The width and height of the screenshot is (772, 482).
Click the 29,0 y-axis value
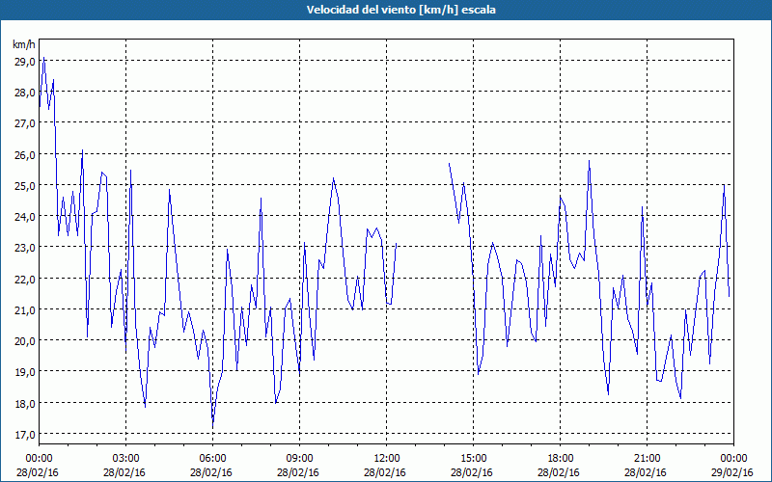(x=25, y=62)
